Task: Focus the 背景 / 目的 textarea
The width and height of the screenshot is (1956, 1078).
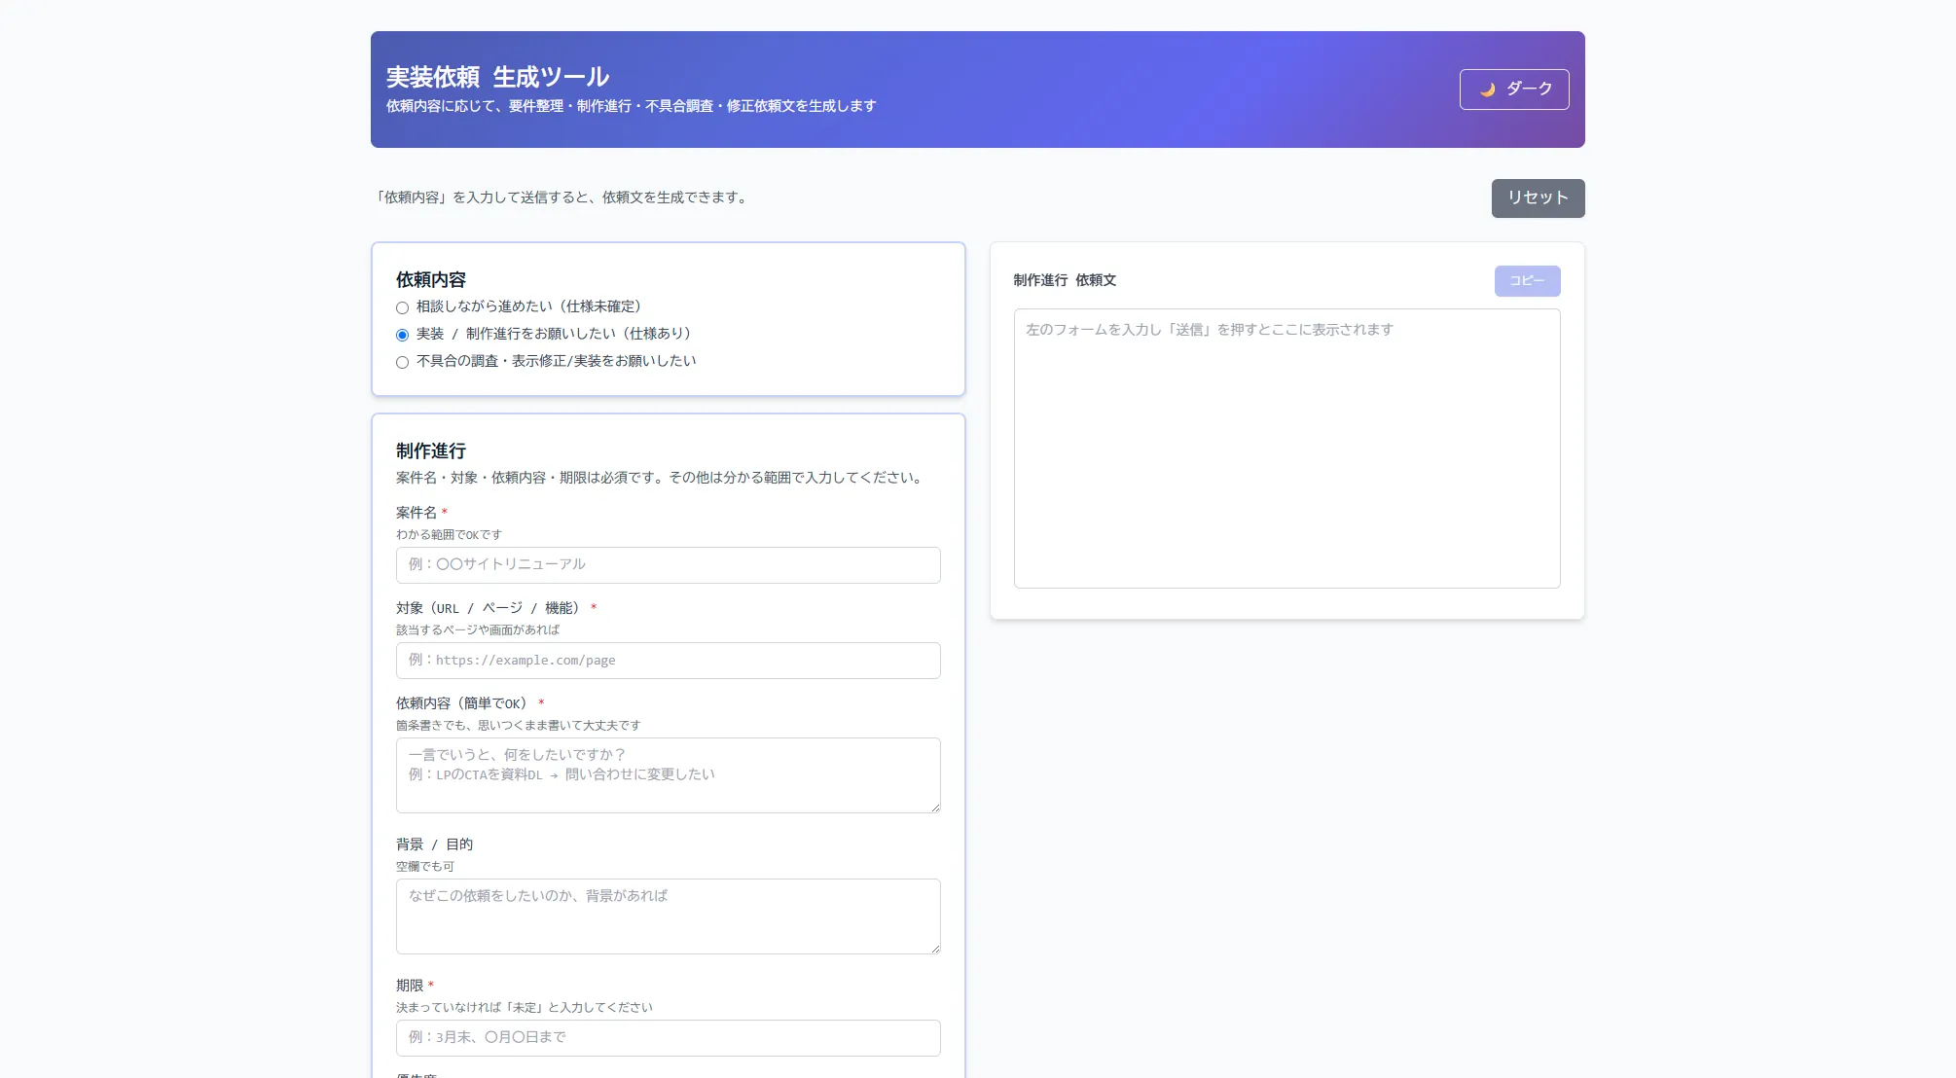Action: coord(668,916)
